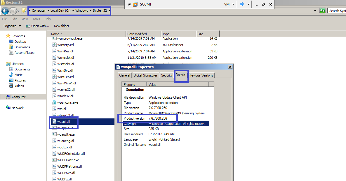Select the WsmPty.xsl file icon
Image resolution: width=346 pixels, height=181 pixels.
[54, 45]
